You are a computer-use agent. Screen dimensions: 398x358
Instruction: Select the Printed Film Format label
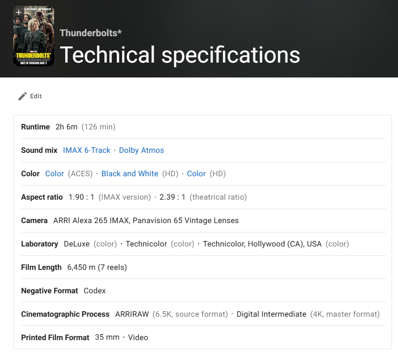tap(55, 338)
